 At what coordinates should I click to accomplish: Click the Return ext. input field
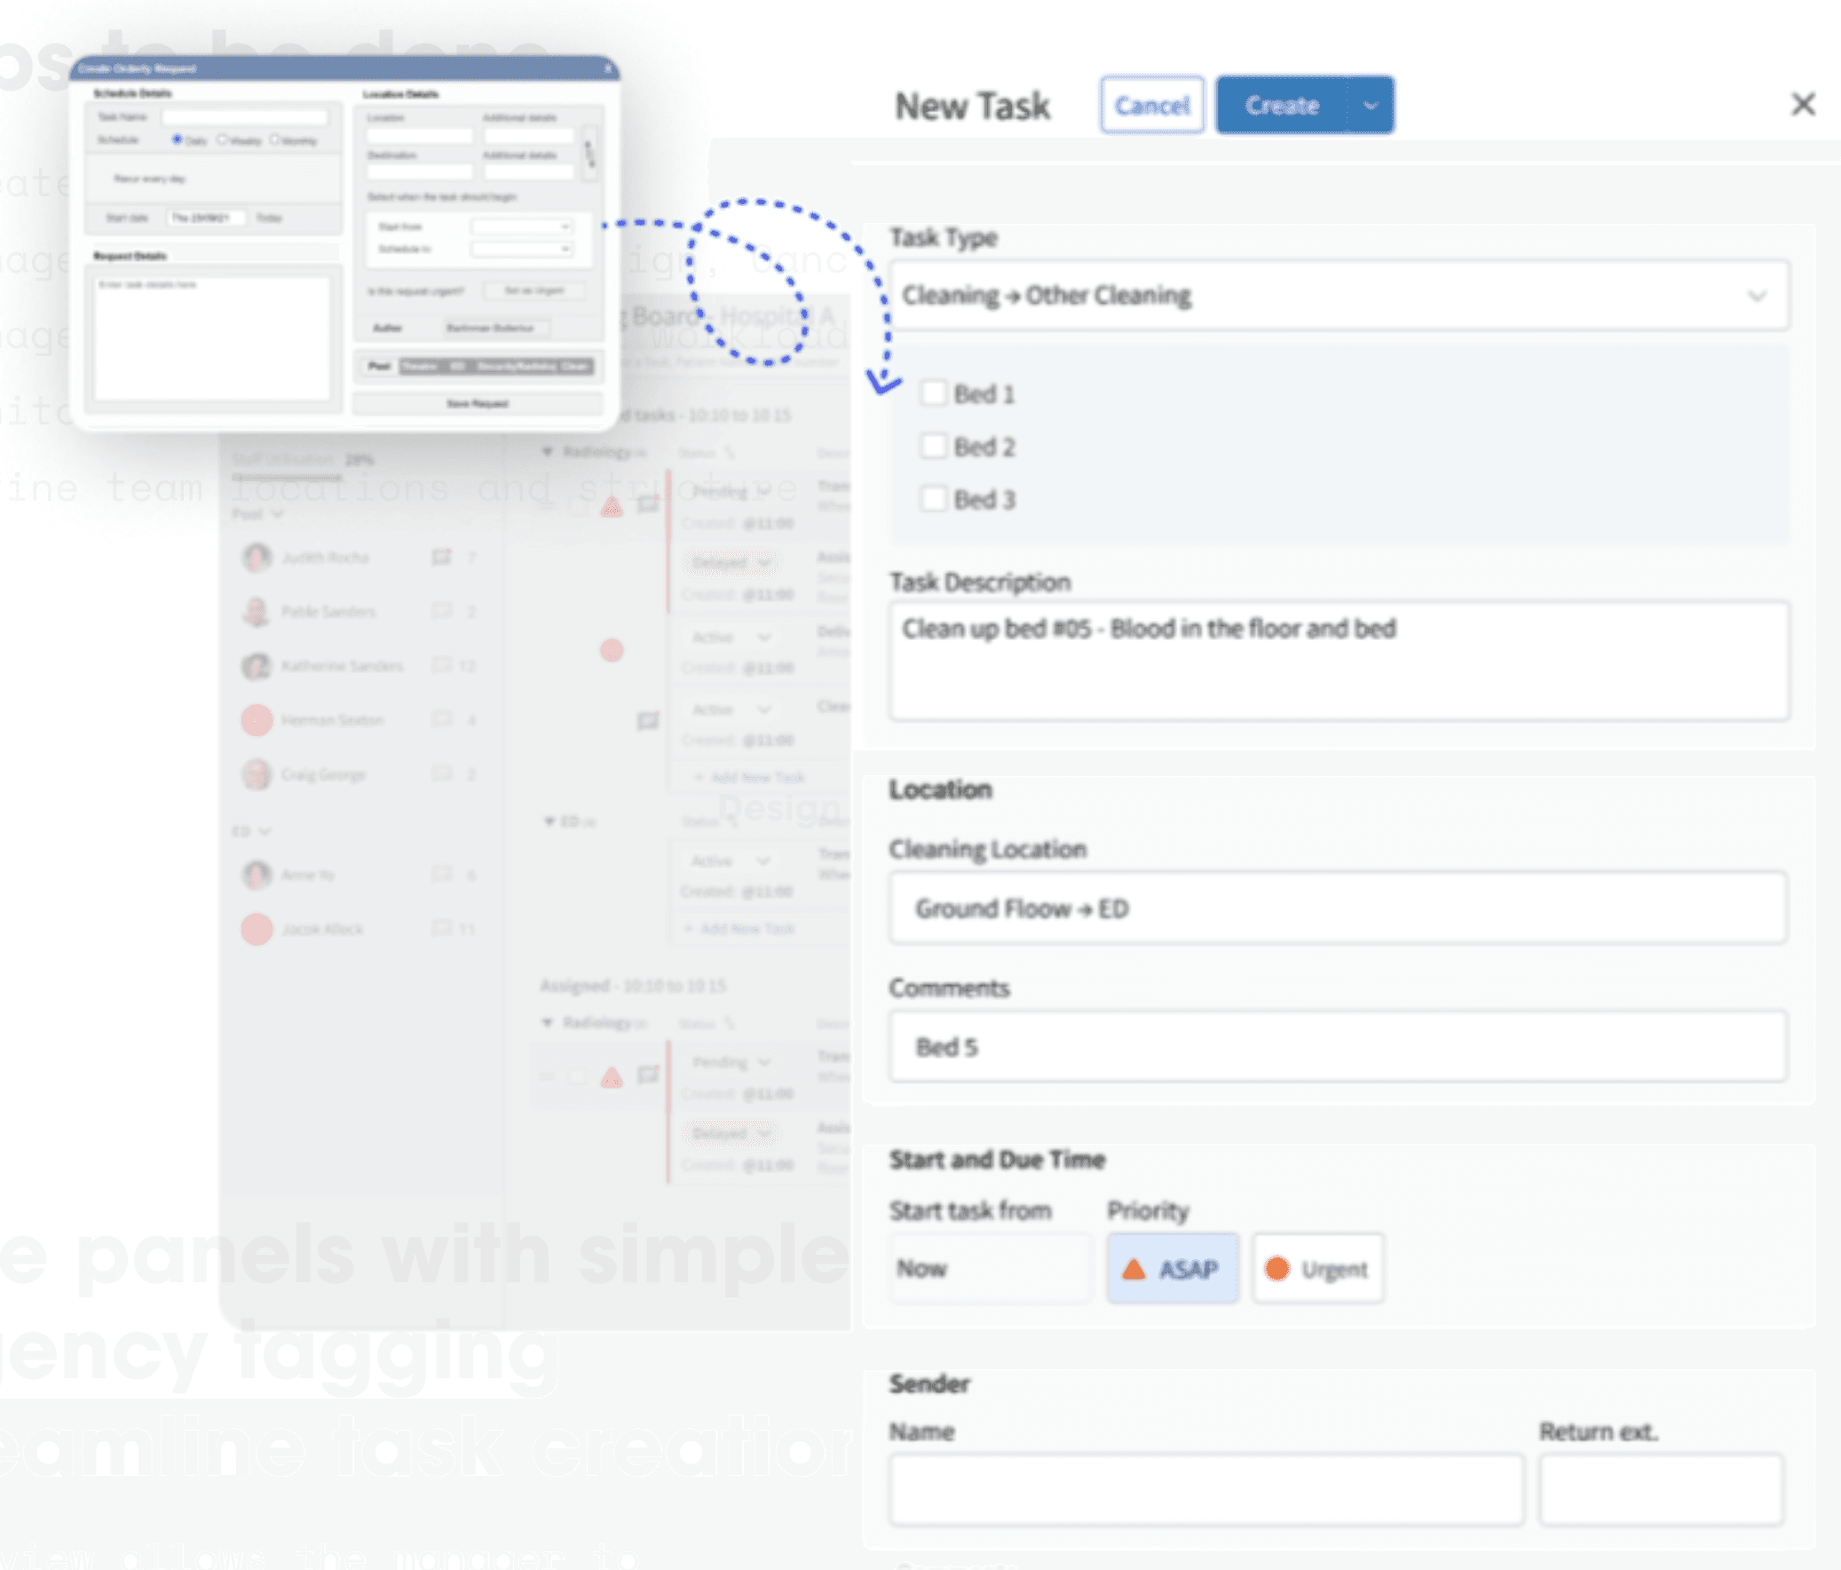pos(1660,1489)
